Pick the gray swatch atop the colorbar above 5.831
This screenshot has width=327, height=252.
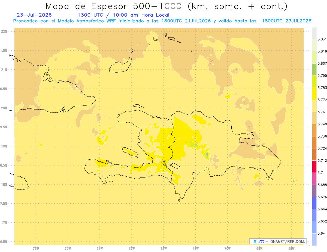coord(314,33)
